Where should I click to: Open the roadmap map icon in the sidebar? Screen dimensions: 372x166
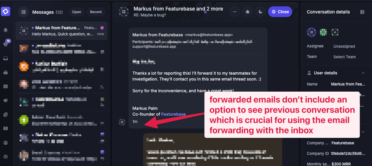click(x=6, y=86)
